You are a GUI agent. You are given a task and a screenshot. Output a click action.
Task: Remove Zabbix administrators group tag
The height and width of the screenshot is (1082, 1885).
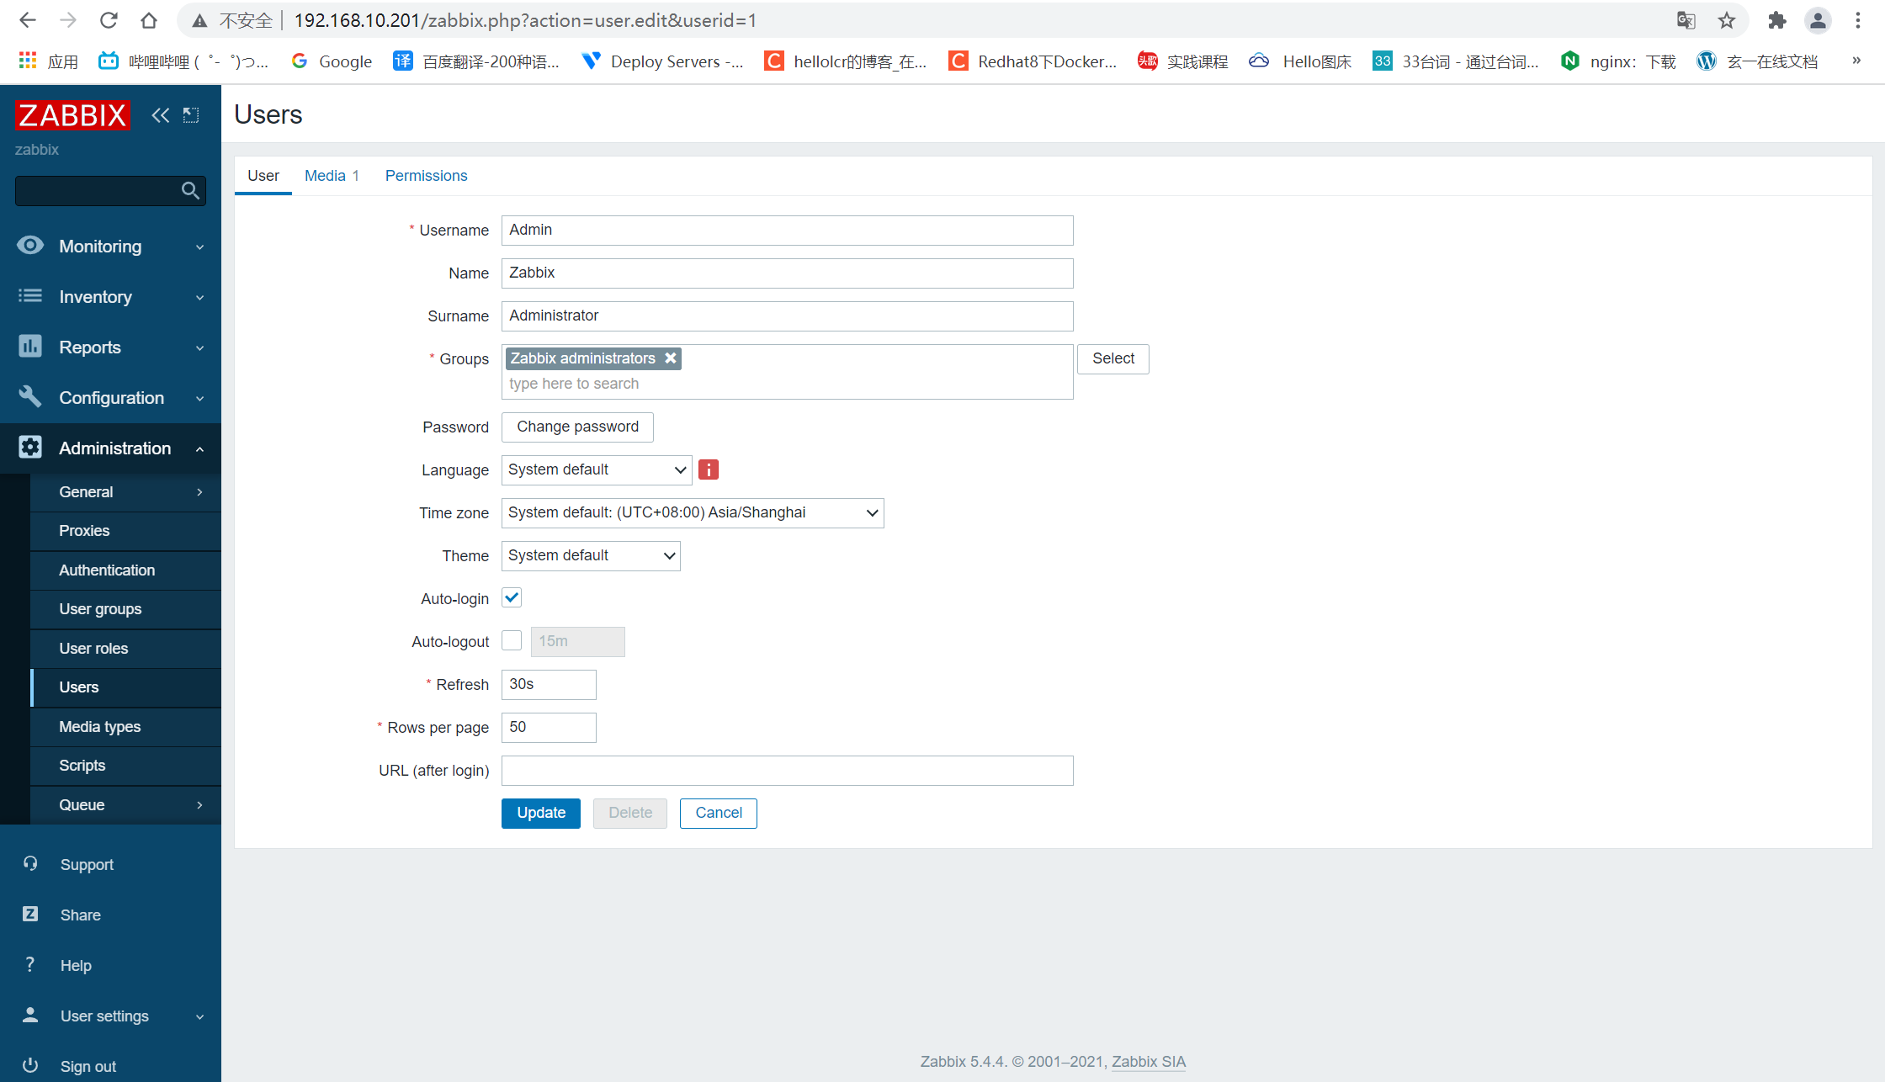click(671, 358)
